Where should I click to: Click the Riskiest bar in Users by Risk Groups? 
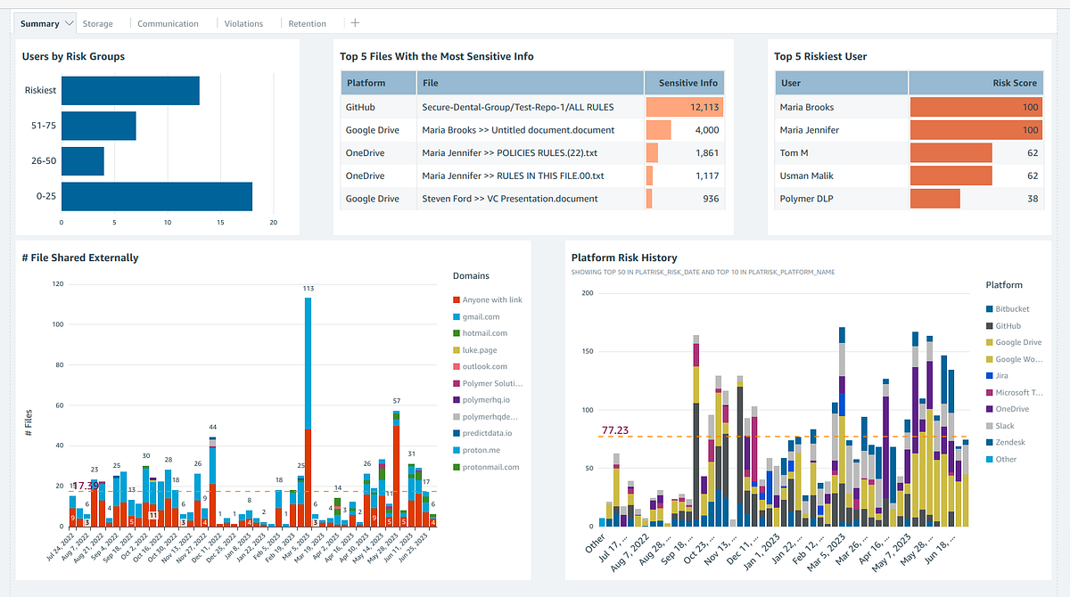click(x=129, y=89)
